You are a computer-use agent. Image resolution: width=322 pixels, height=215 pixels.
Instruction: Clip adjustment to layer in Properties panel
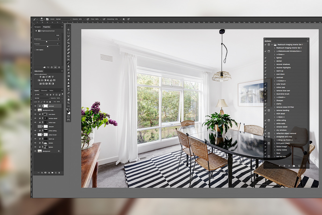(44, 67)
